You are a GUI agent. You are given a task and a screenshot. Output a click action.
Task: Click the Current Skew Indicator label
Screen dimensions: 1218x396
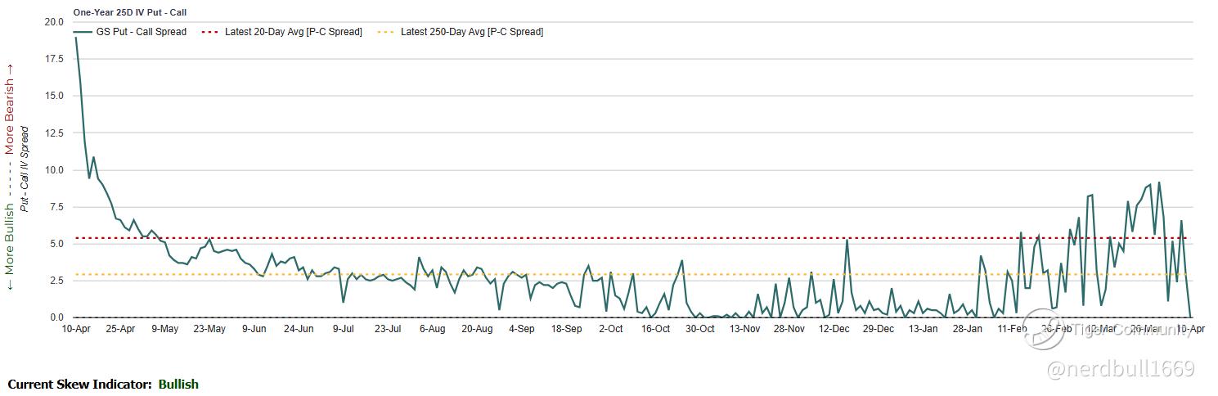click(80, 384)
